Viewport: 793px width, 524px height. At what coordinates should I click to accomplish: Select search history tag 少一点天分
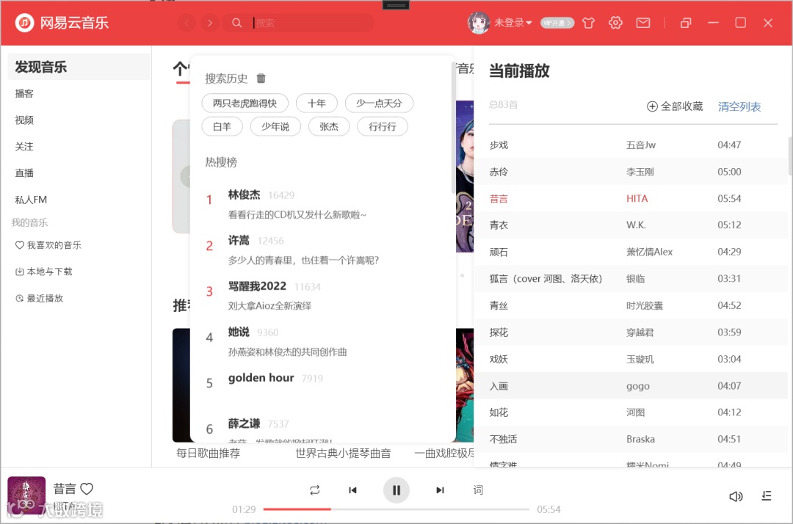click(x=379, y=103)
